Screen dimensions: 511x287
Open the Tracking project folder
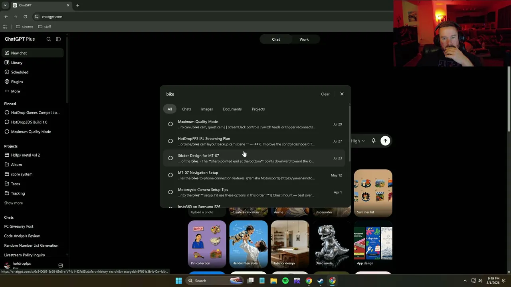(x=32, y=193)
